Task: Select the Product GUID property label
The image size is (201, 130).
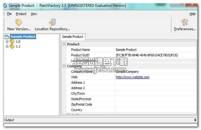Action: pos(80,55)
